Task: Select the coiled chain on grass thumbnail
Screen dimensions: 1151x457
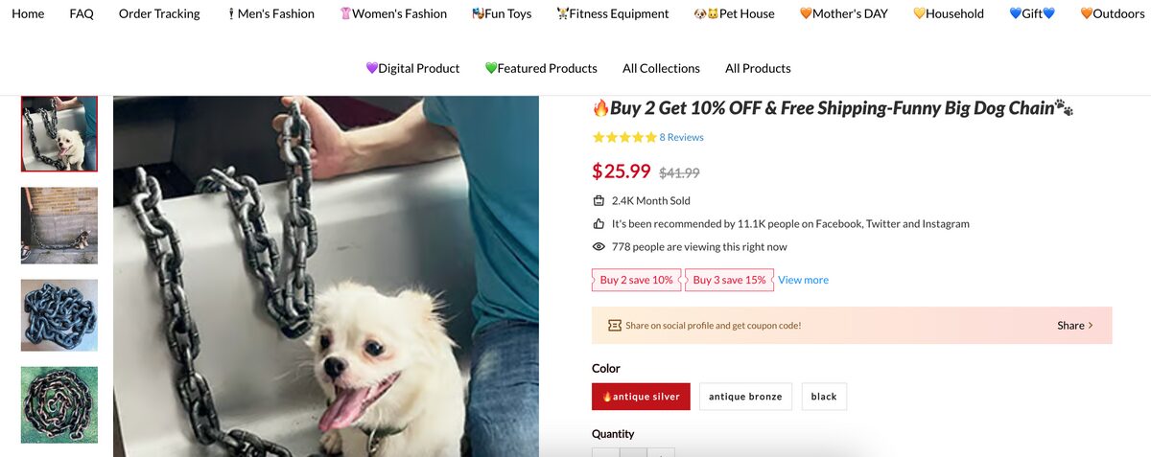Action: click(59, 404)
